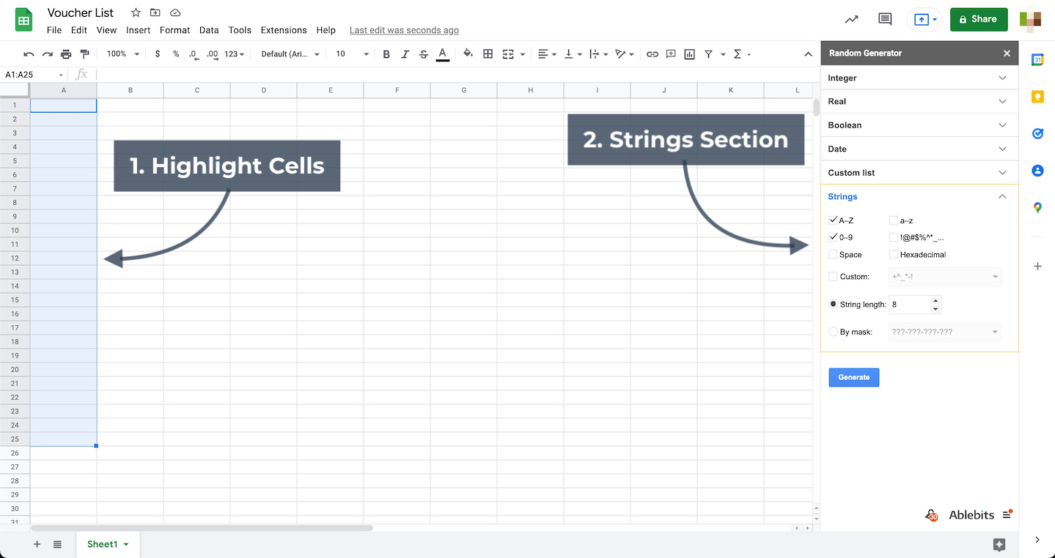The height and width of the screenshot is (558, 1055).
Task: Open the fill color picker
Action: coord(468,54)
